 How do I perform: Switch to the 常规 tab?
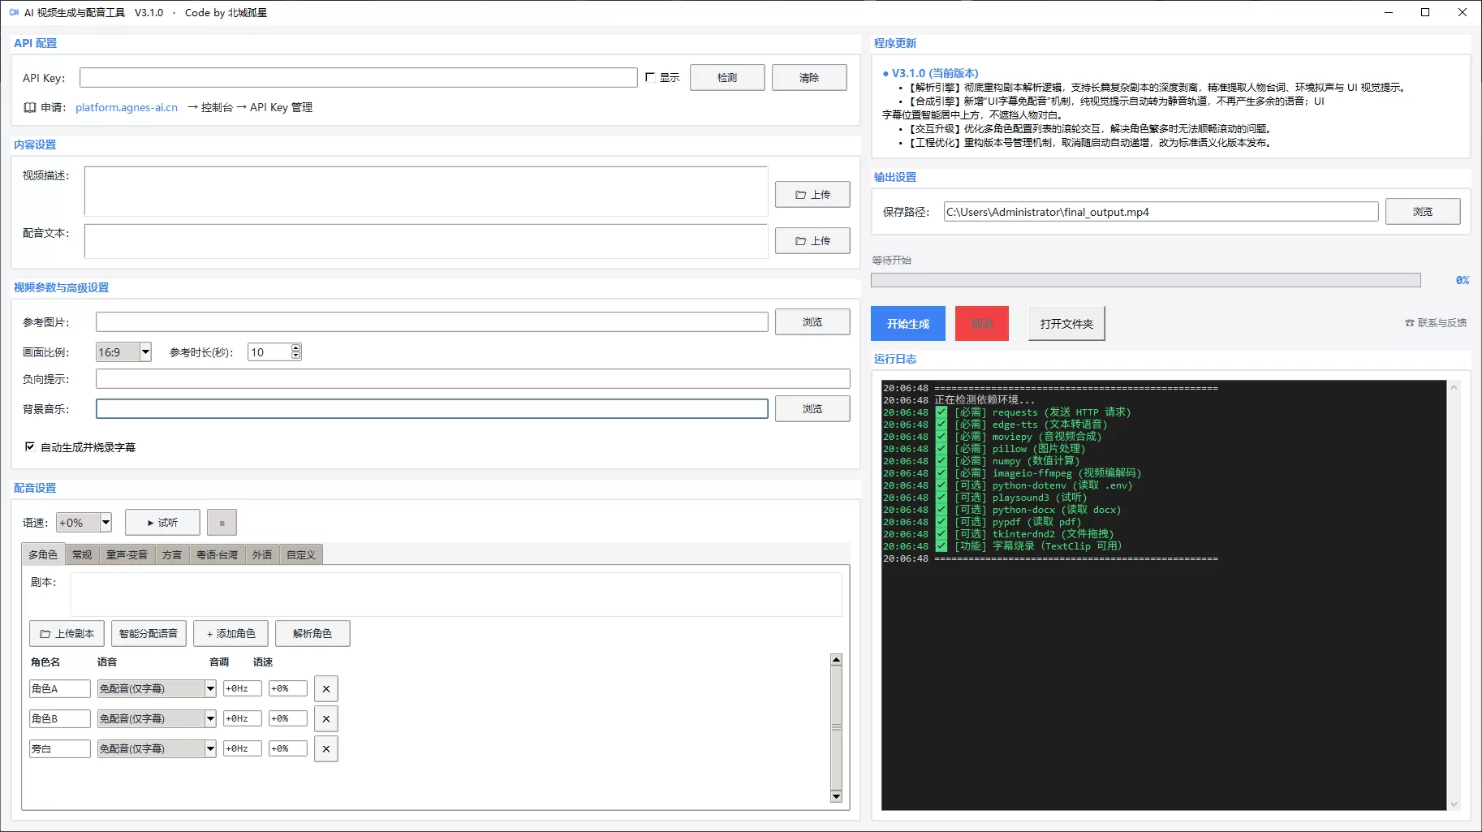click(82, 555)
